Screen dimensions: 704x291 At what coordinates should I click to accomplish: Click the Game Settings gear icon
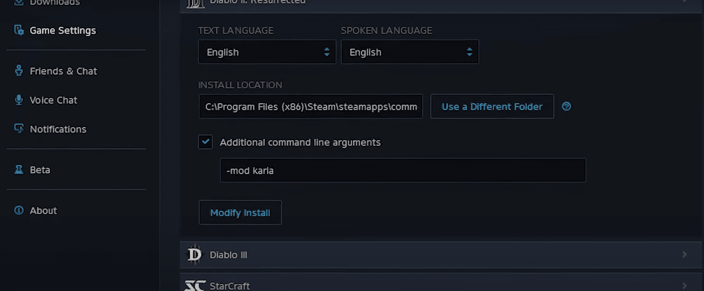point(19,30)
